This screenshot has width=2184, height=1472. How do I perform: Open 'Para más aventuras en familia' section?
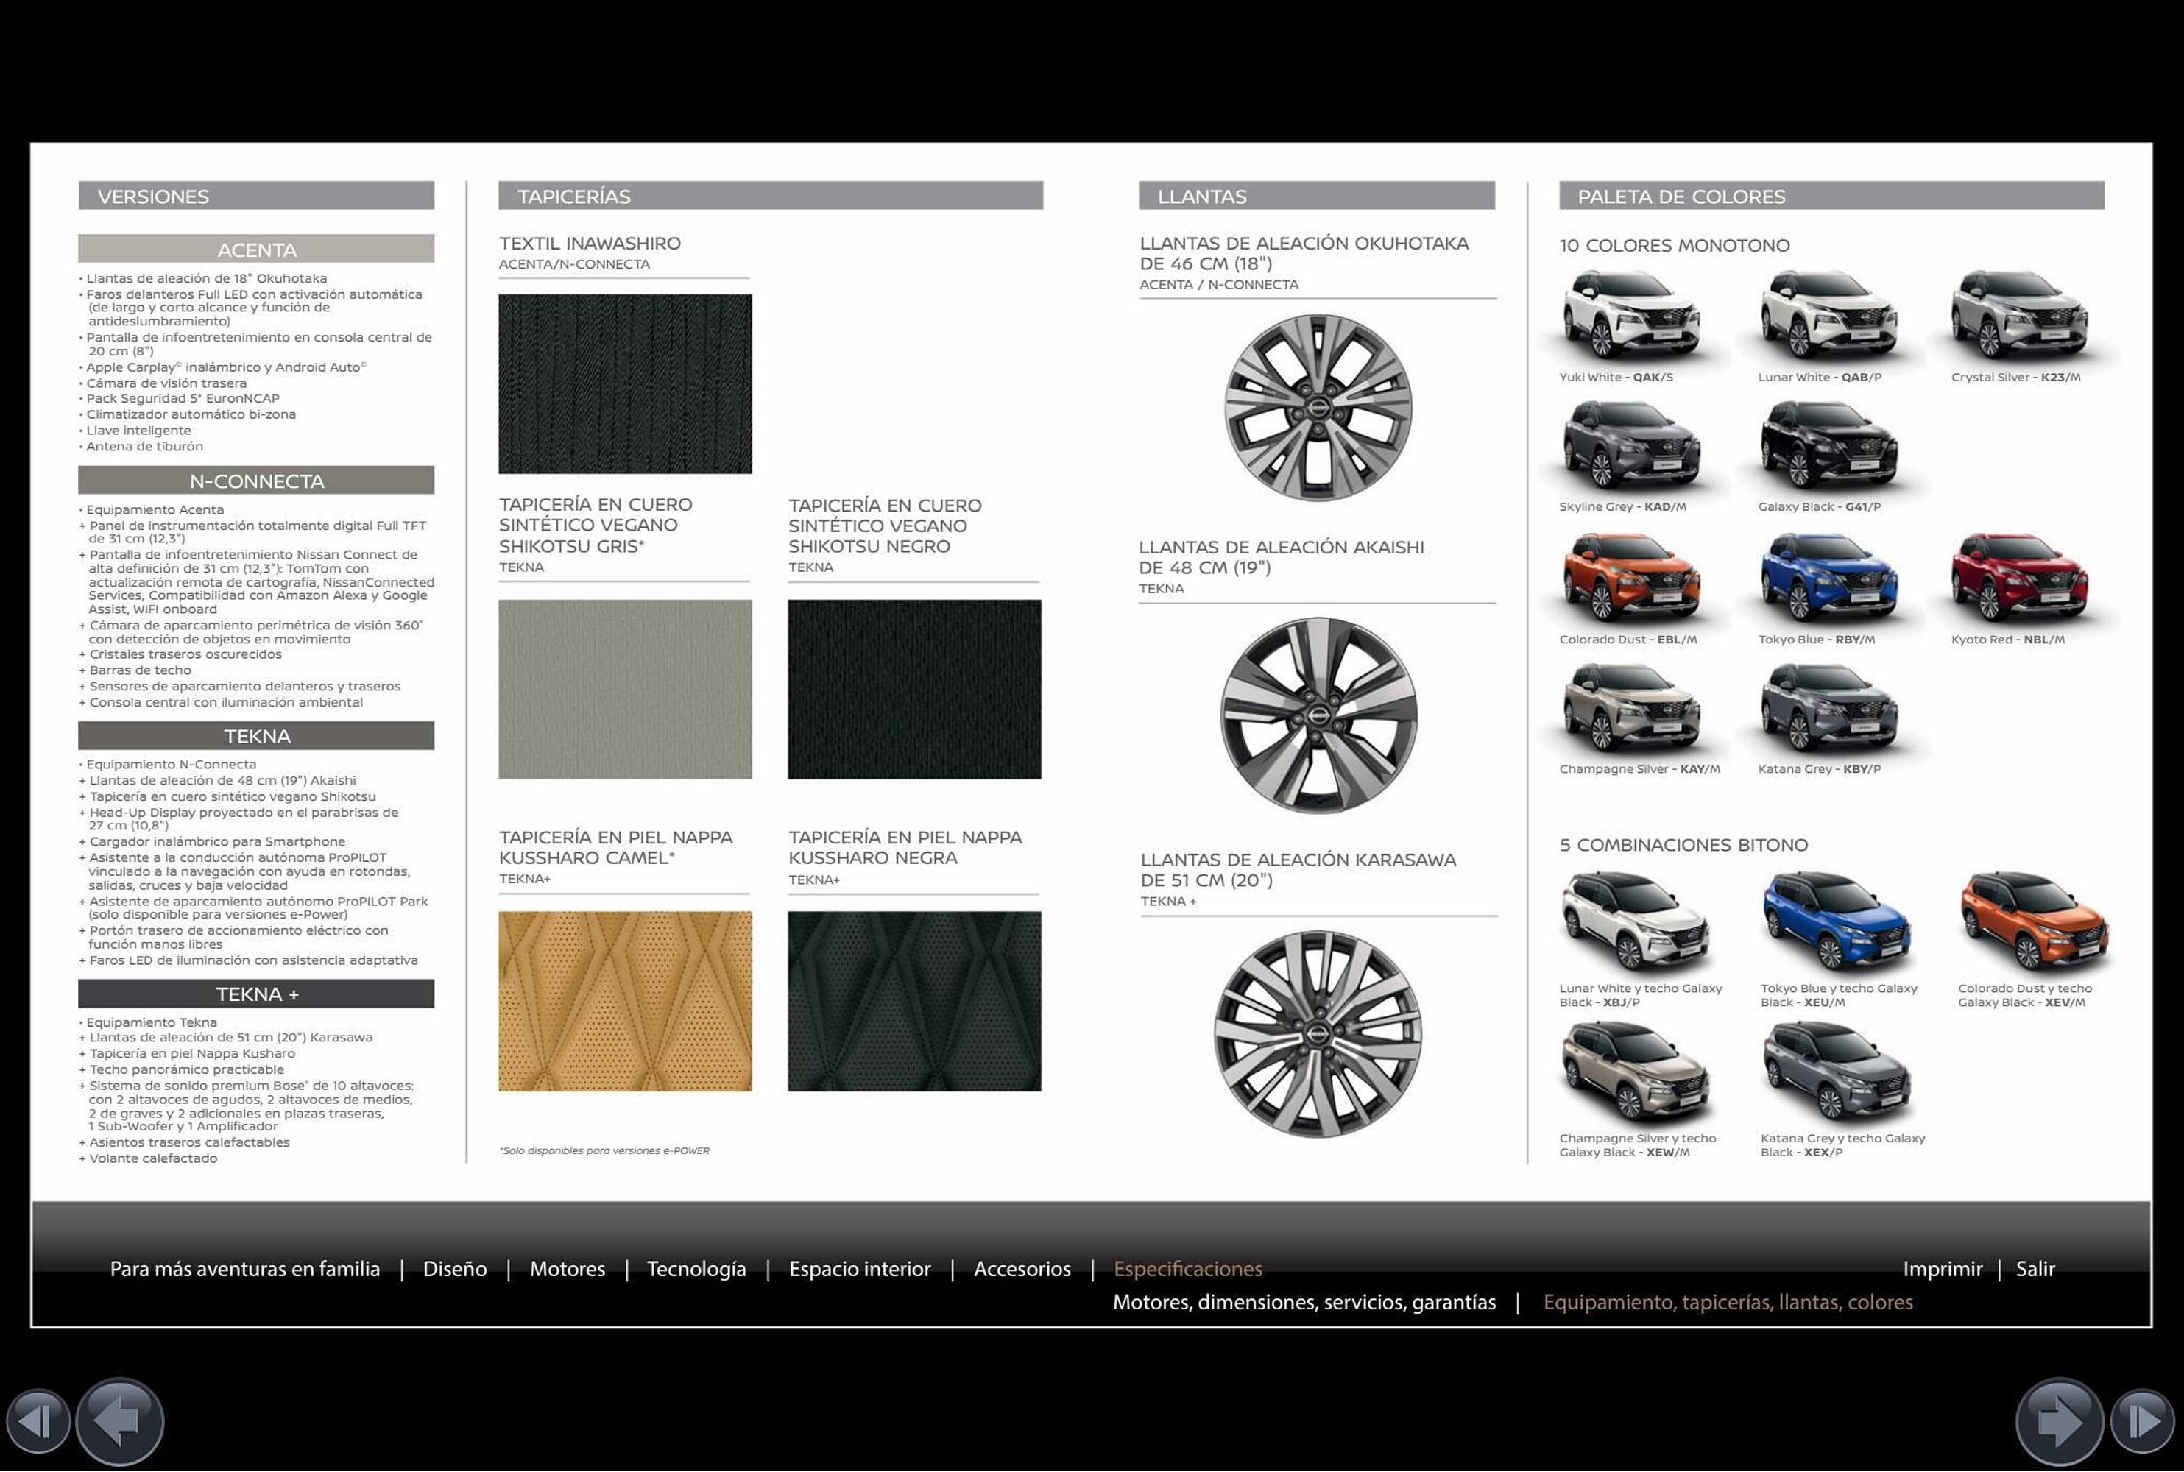pos(245,1269)
